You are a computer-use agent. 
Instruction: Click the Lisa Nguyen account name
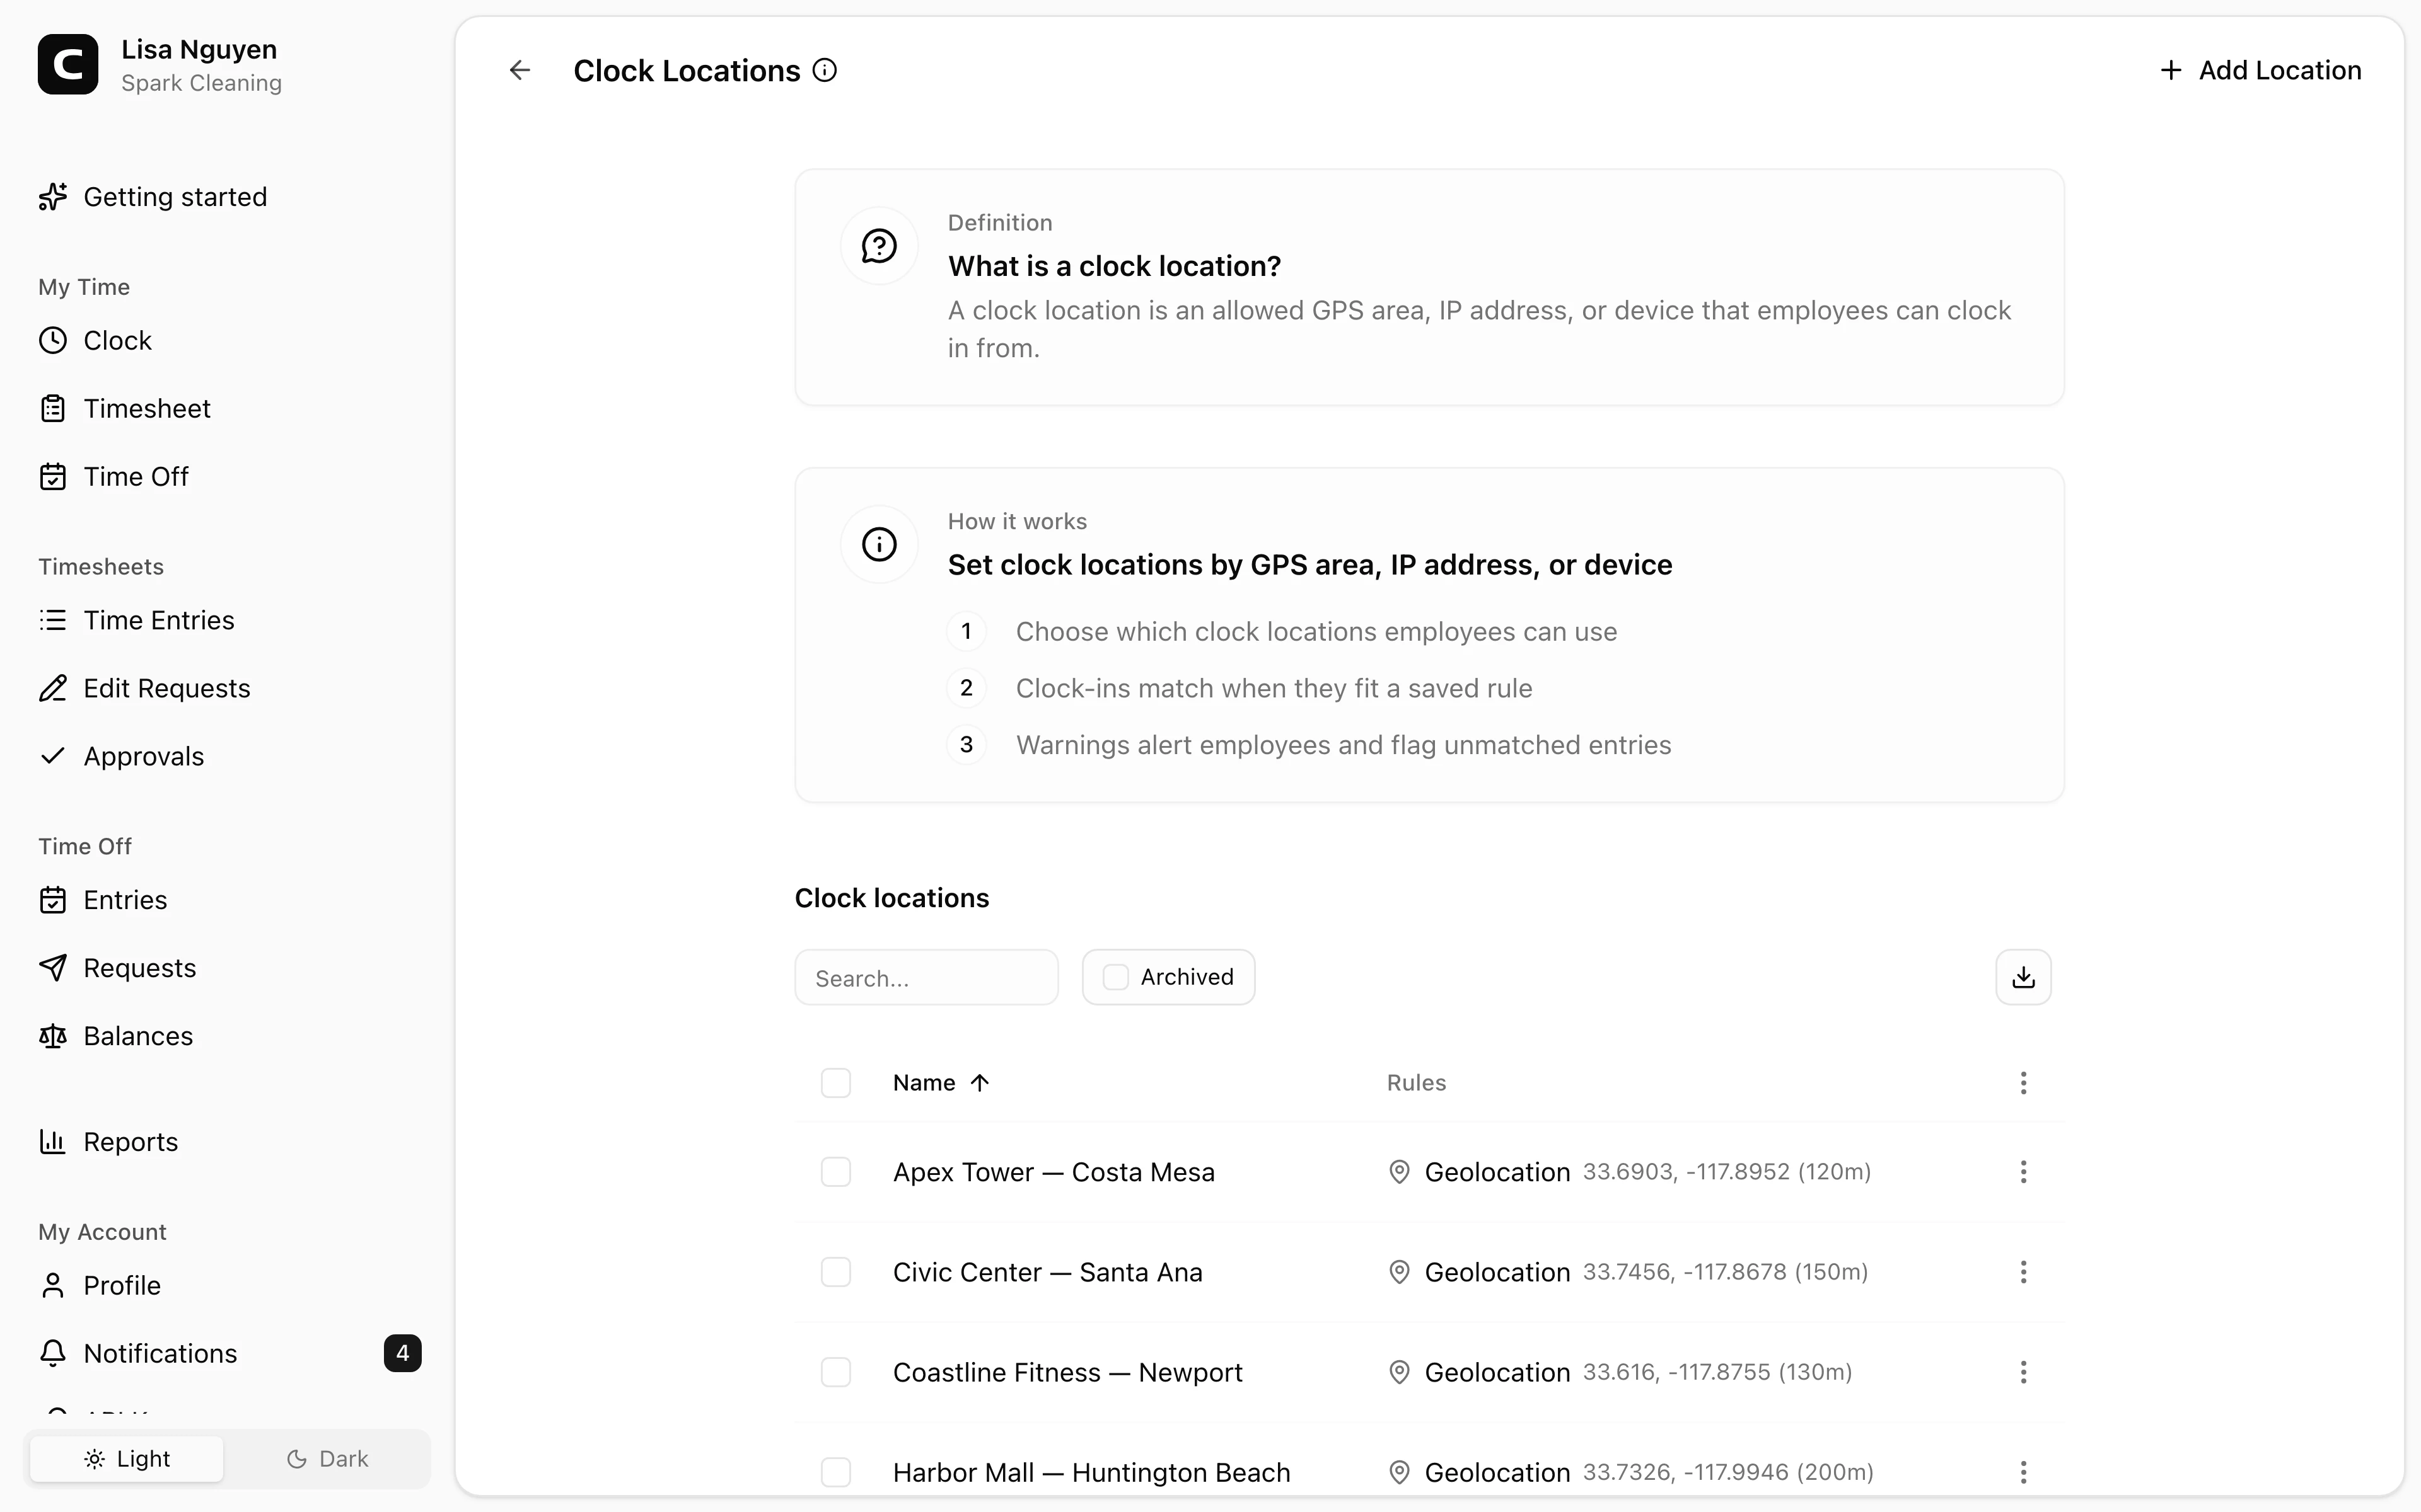tap(199, 49)
